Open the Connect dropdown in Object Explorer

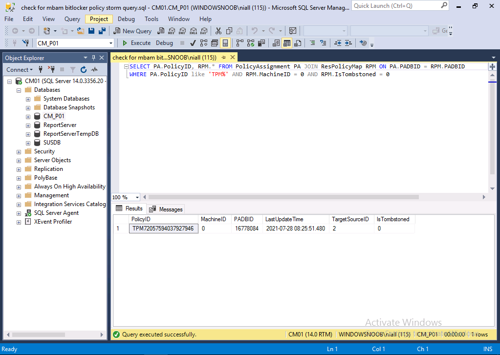[x=20, y=69]
